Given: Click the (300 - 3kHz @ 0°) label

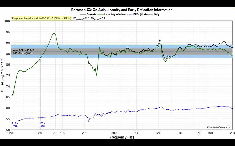Looking at the screenshot, I should tap(22, 53).
